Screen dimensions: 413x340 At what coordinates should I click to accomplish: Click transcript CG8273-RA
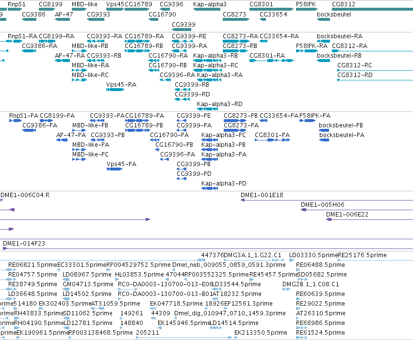(x=241, y=36)
